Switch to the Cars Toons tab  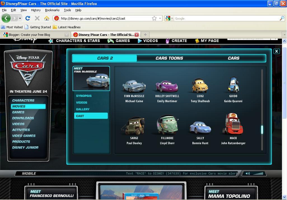[x=169, y=58]
